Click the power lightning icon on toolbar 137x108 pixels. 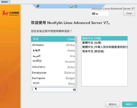point(93,6)
